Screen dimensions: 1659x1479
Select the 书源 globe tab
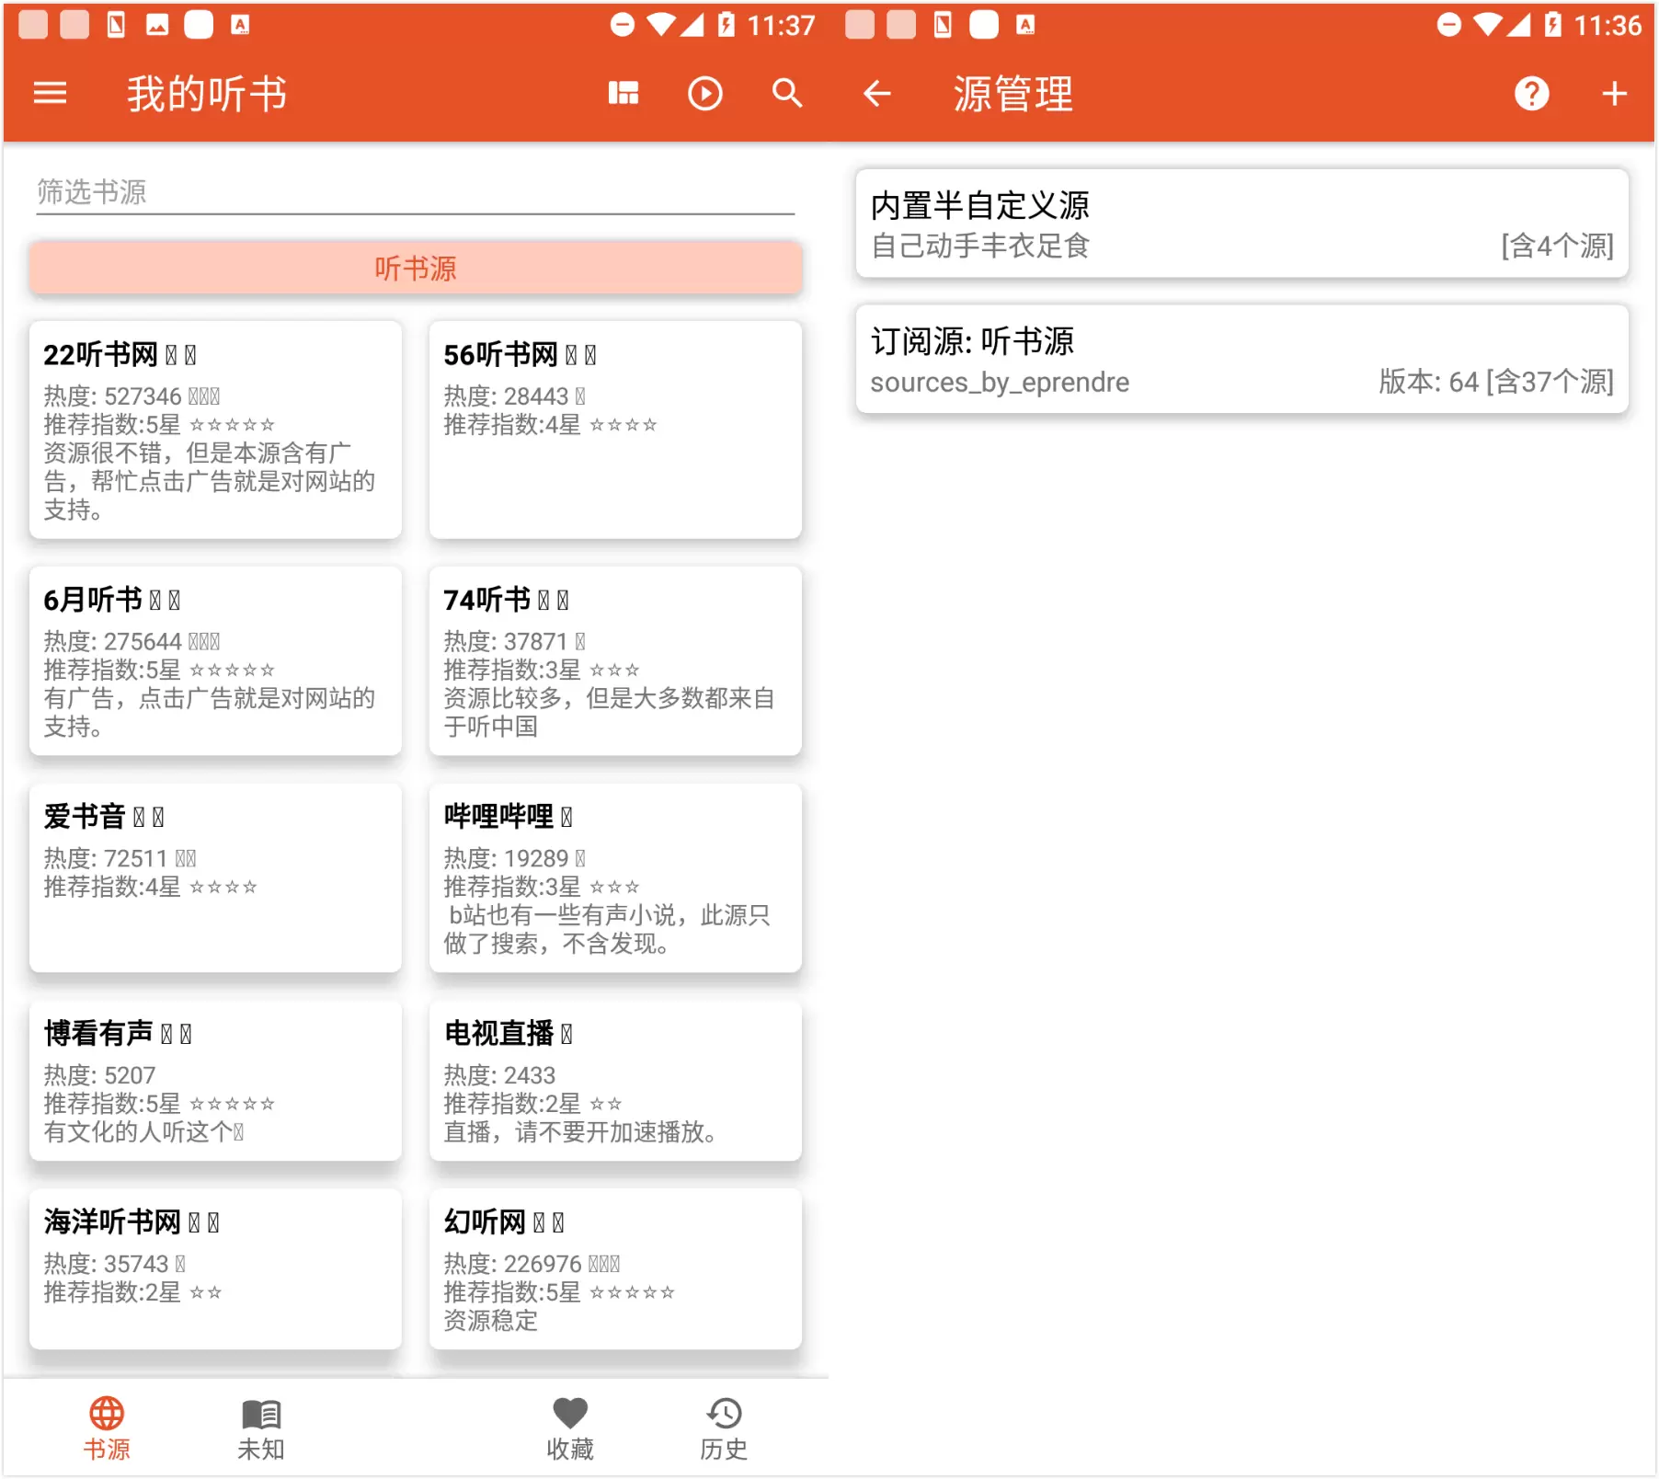pos(107,1428)
